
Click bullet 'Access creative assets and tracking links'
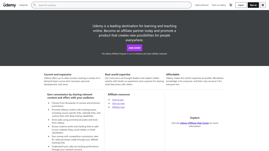pyautogui.click(x=75, y=130)
